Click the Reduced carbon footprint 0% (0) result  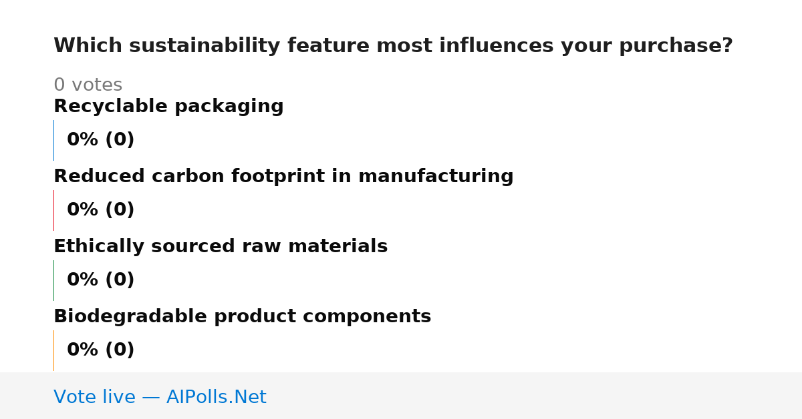coord(100,210)
